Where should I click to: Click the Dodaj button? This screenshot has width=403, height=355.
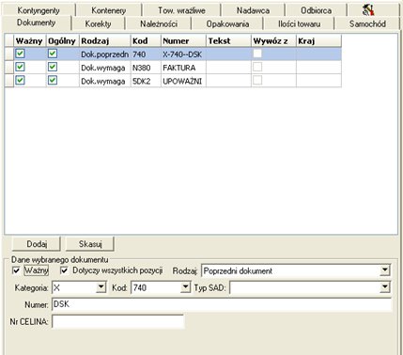click(x=37, y=244)
